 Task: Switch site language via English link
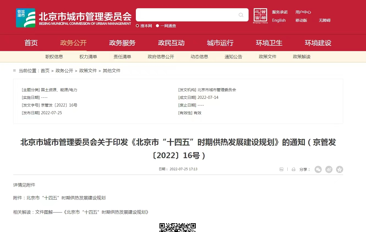(279, 20)
